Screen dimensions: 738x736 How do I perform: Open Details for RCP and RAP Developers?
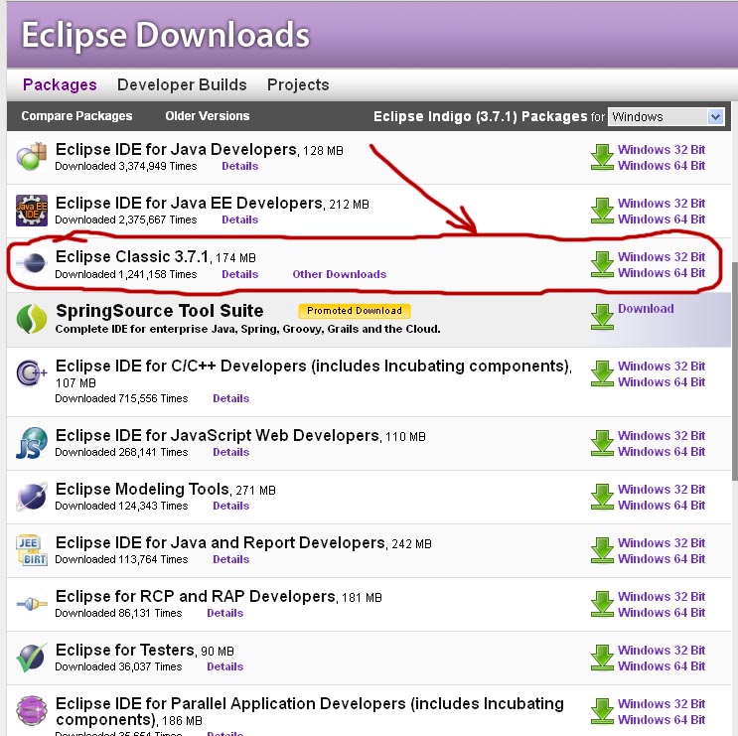pos(225,613)
